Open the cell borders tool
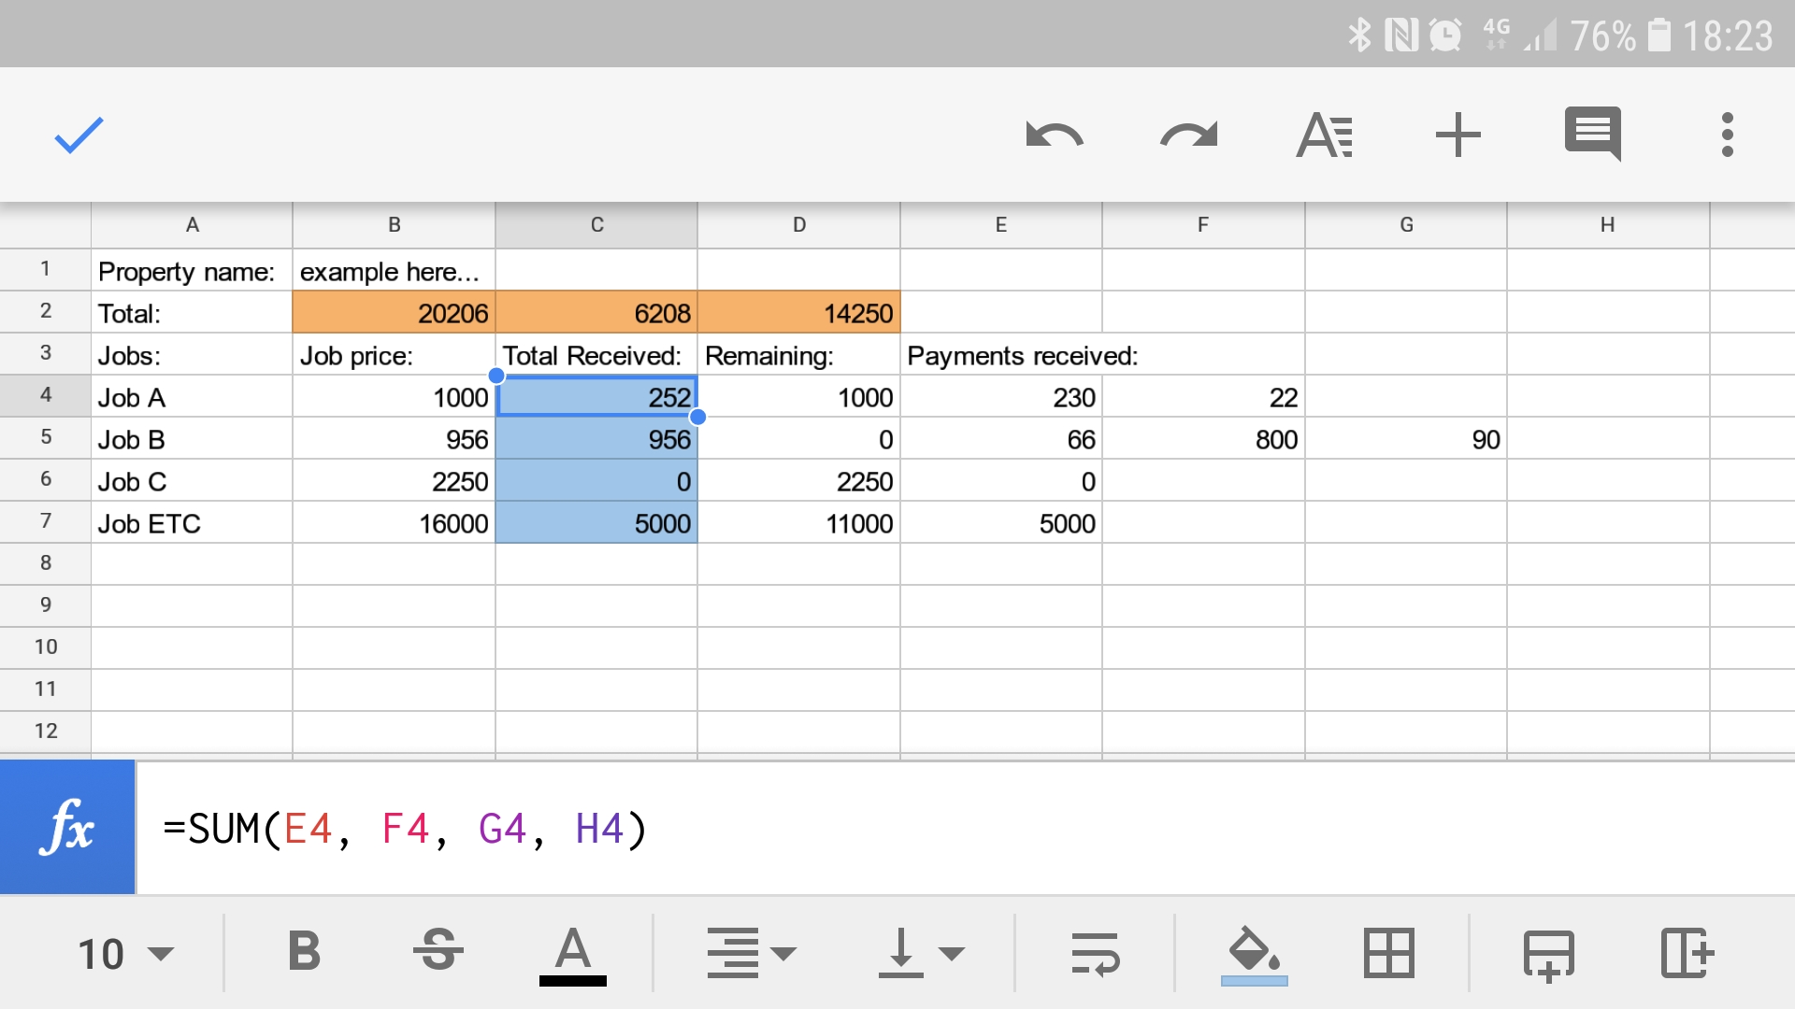This screenshot has width=1795, height=1009. coord(1388,953)
